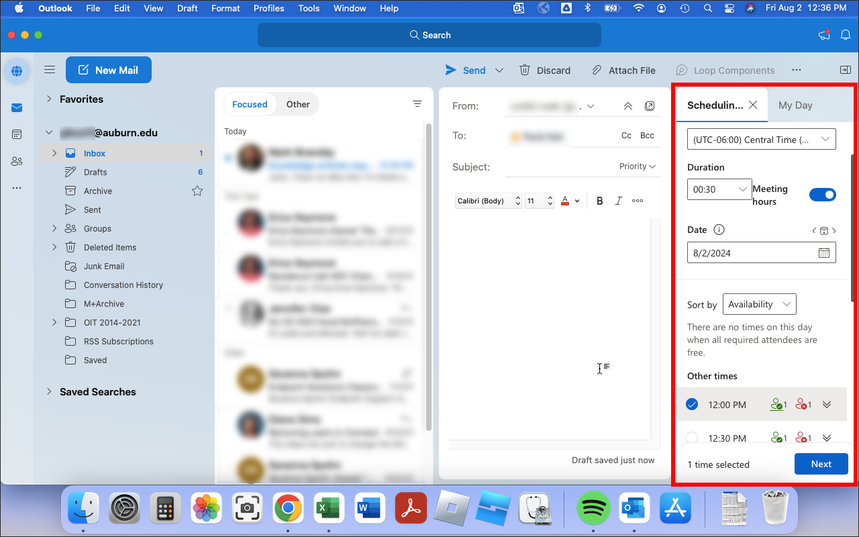The height and width of the screenshot is (537, 859).
Task: Expand the Inbox subfolders
Action: tap(54, 153)
